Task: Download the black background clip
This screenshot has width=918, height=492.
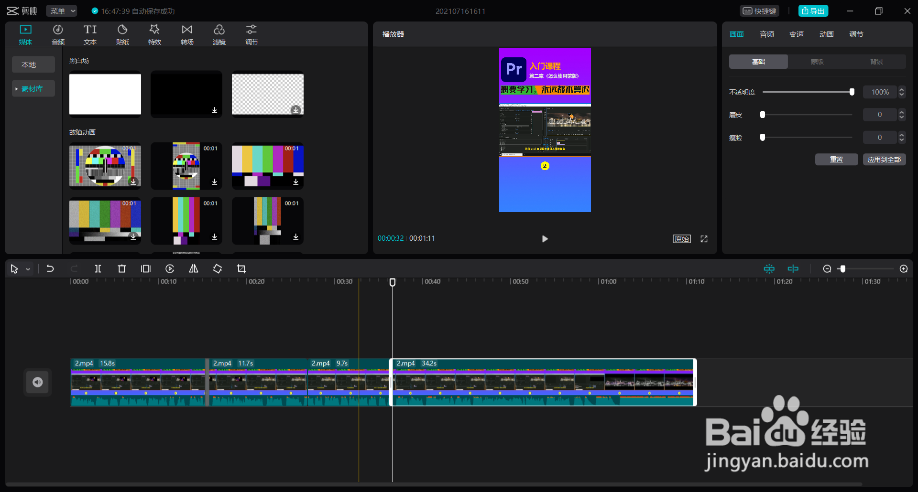Action: (x=215, y=110)
